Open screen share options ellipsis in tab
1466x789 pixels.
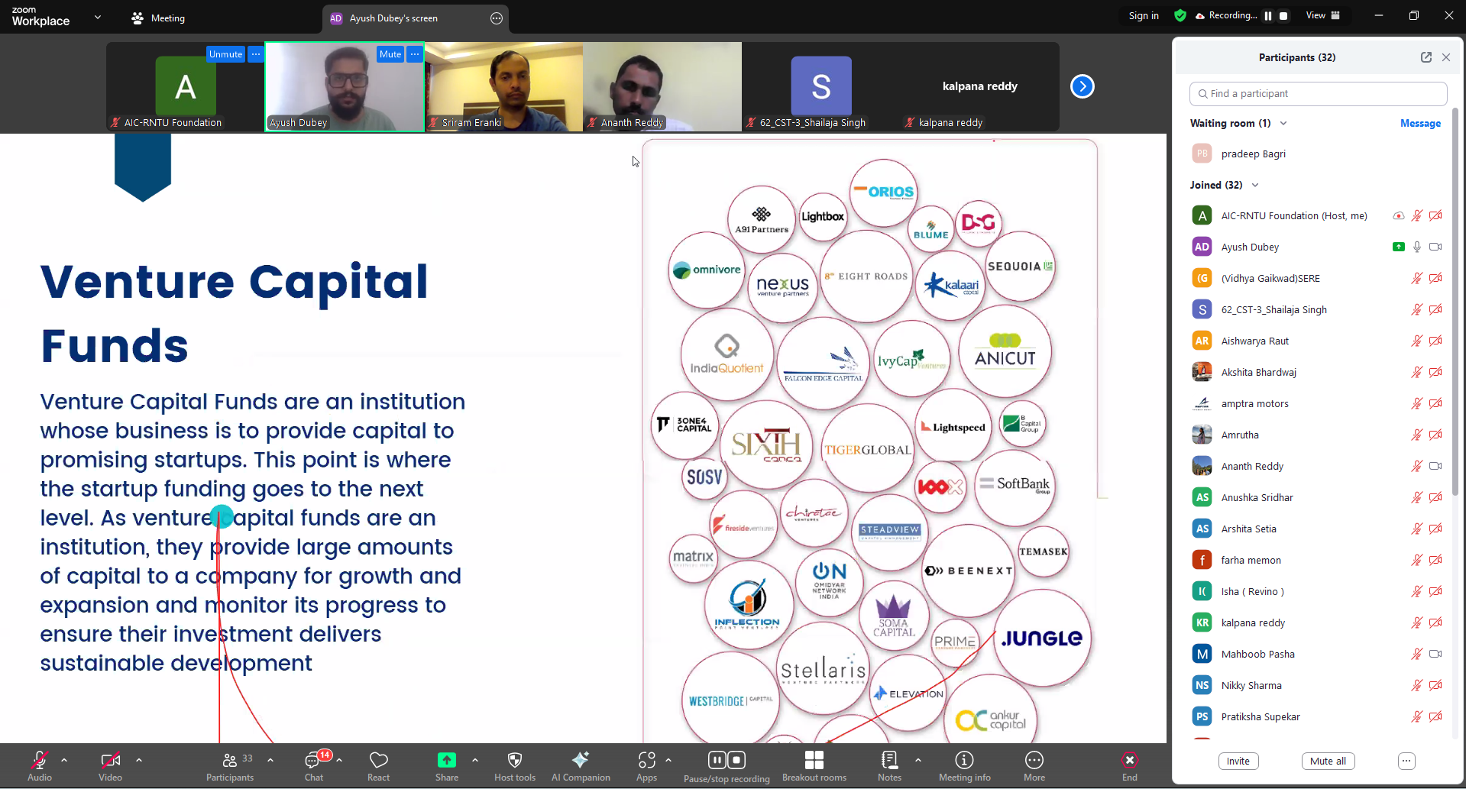(x=497, y=18)
